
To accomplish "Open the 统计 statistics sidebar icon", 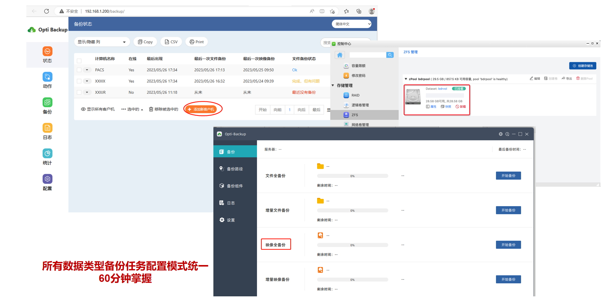I will click(x=47, y=153).
